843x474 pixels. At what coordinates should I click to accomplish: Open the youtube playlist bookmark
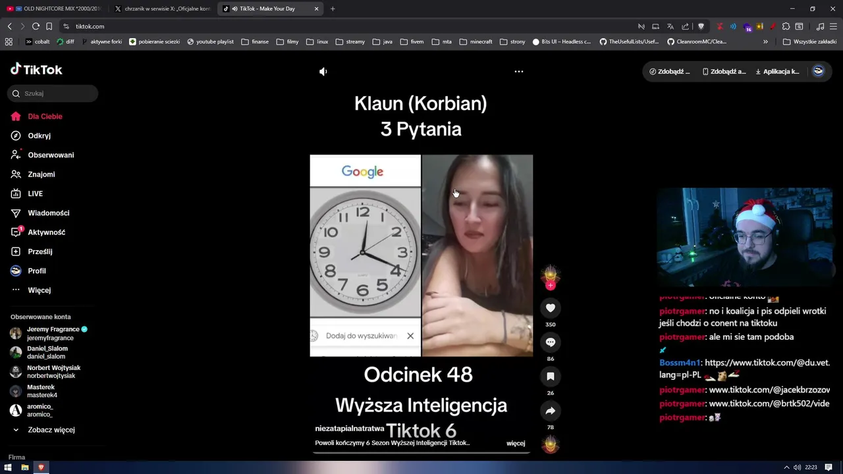point(211,41)
